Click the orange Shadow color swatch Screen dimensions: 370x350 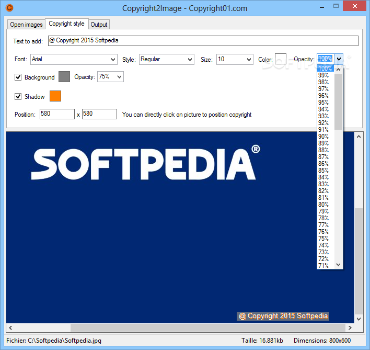coord(55,96)
